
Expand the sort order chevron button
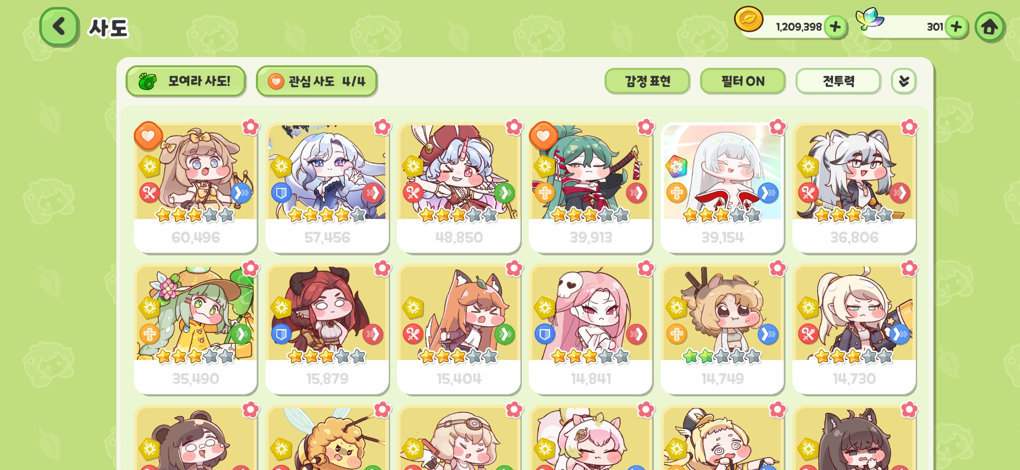(904, 81)
